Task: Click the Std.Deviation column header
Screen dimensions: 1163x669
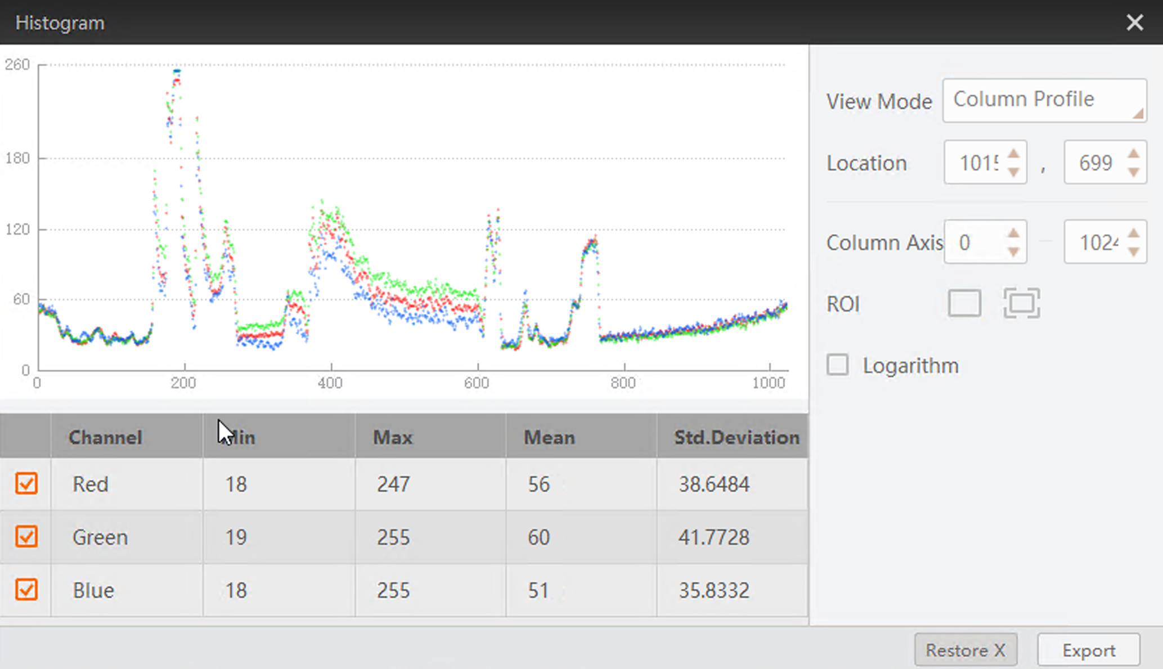Action: [736, 437]
